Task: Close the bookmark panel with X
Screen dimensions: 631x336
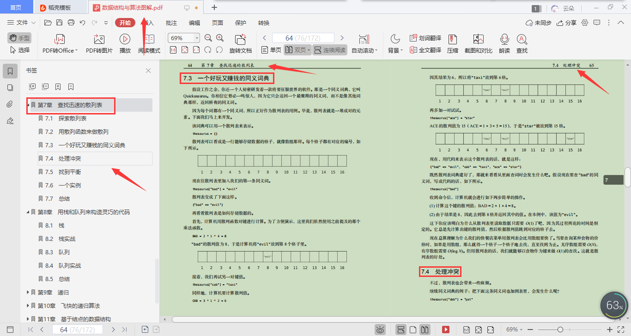Action: [148, 71]
